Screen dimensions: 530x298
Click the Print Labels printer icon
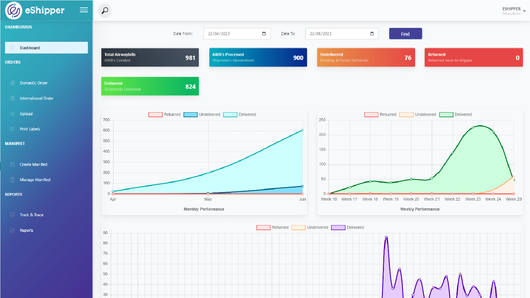point(13,129)
